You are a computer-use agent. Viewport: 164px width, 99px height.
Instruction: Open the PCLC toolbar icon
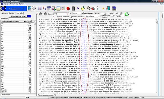[49, 8]
